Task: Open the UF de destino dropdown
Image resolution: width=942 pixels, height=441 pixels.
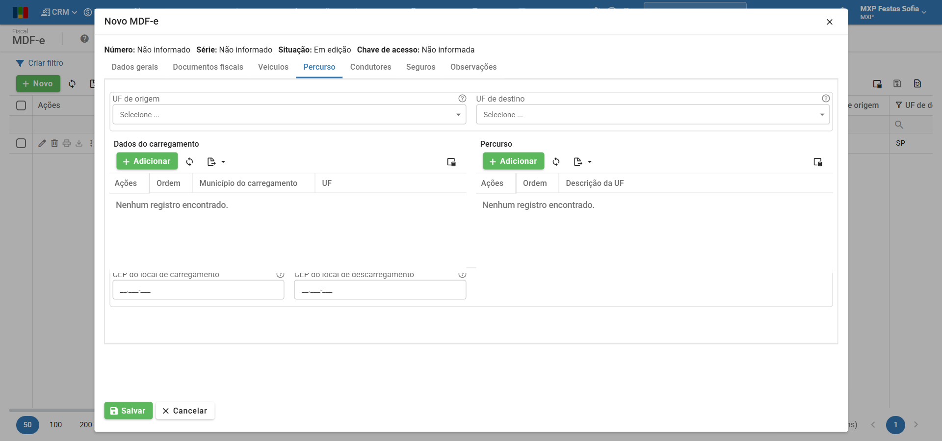Action: coord(653,115)
